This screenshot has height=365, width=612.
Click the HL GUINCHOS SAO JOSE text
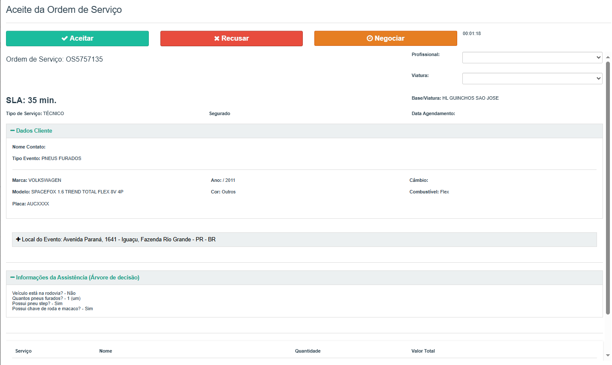[470, 98]
